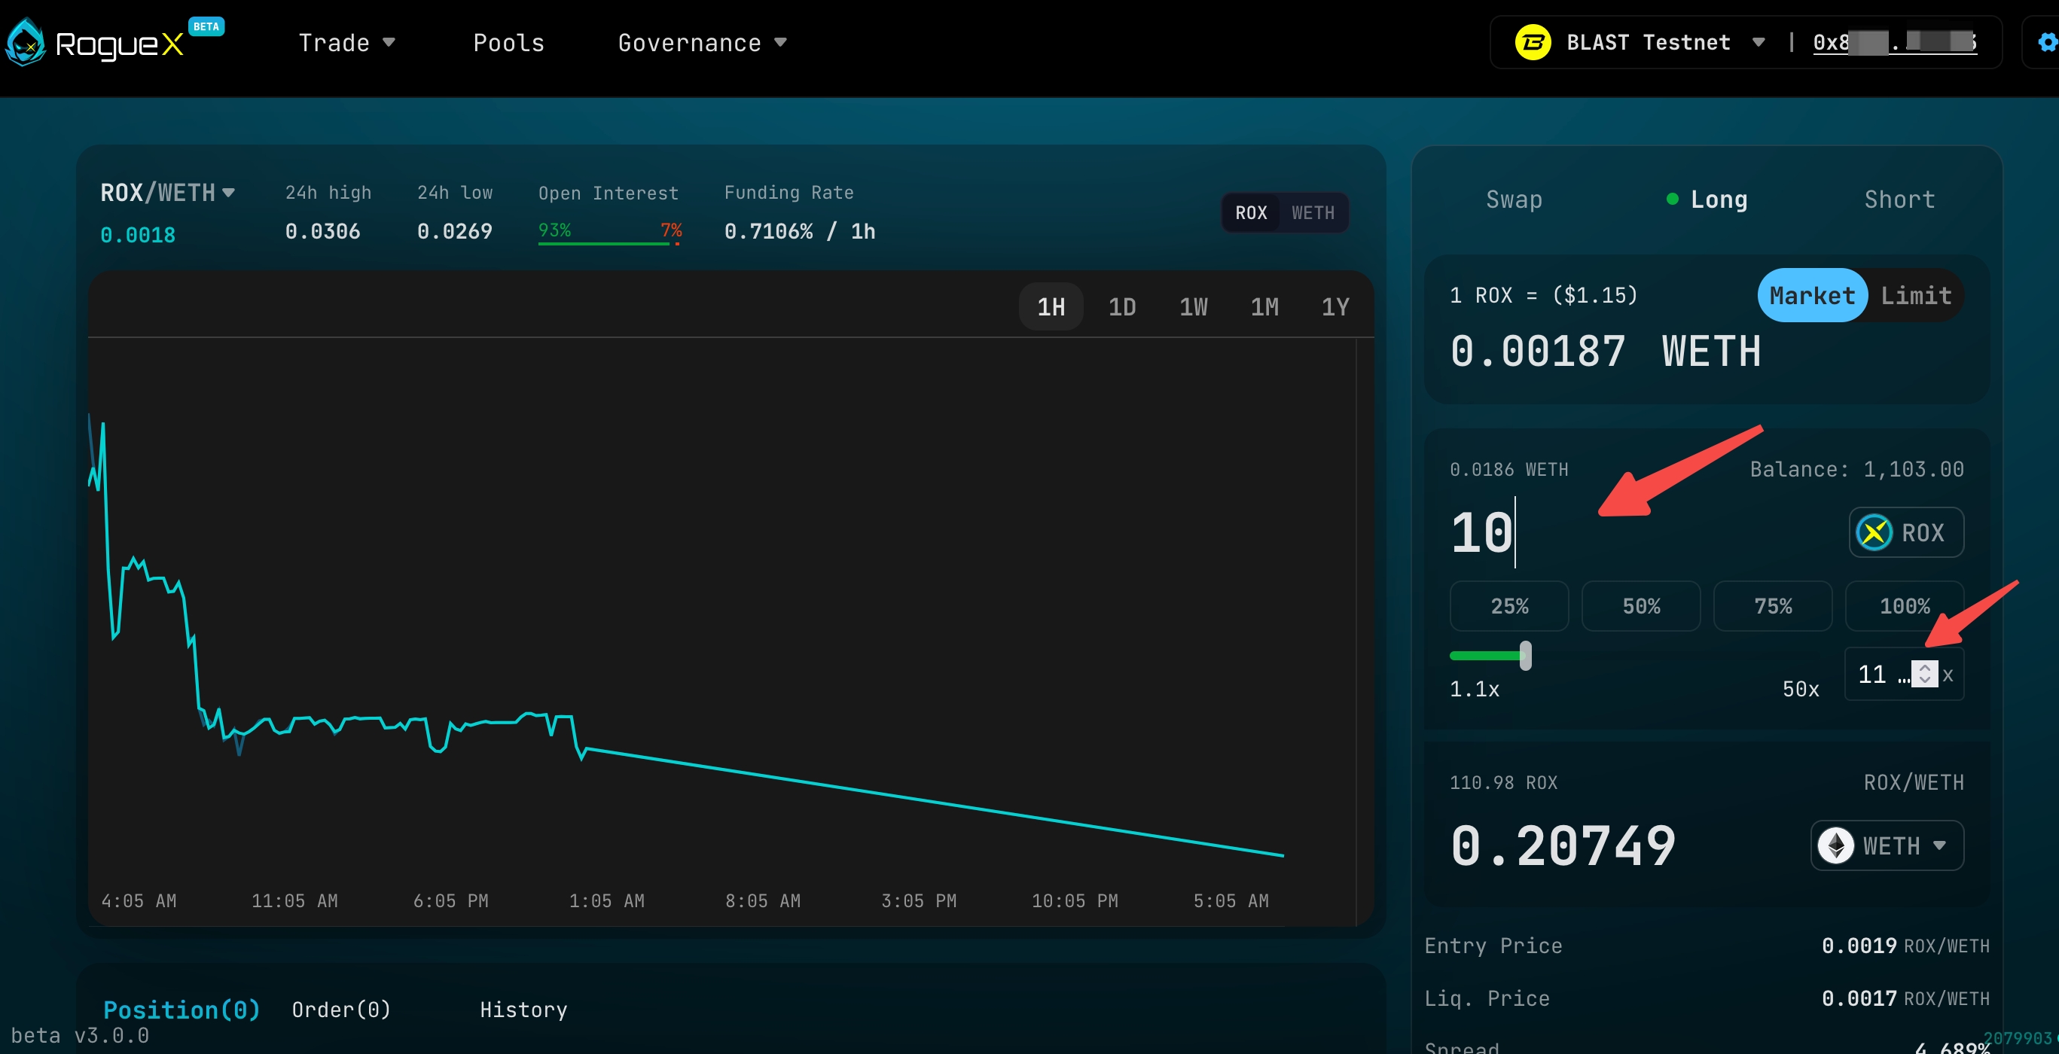
Task: Select the 1D chart timeframe
Action: pyautogui.click(x=1121, y=307)
